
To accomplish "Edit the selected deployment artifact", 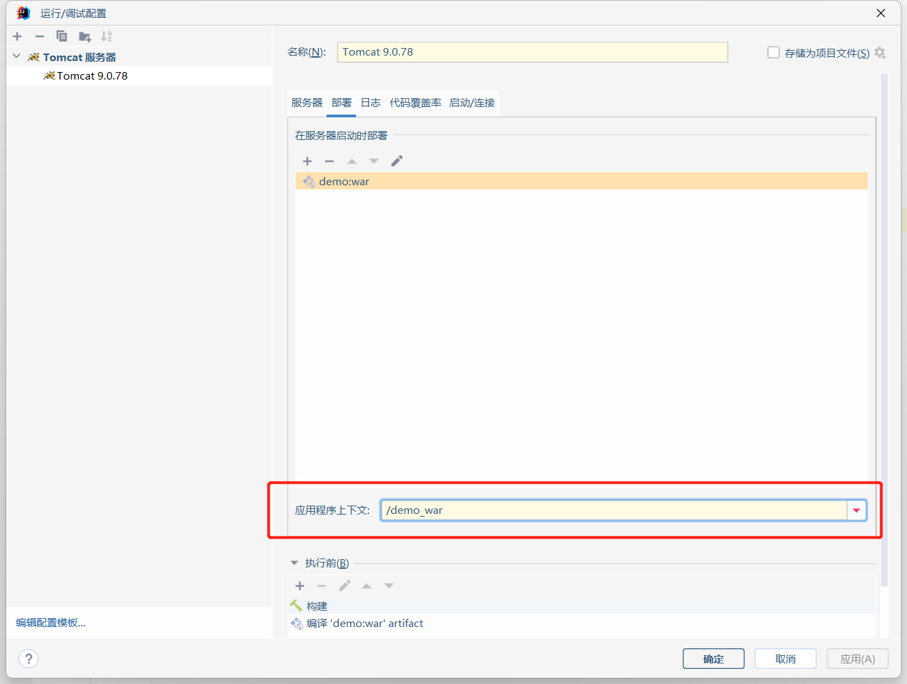I will pos(397,161).
